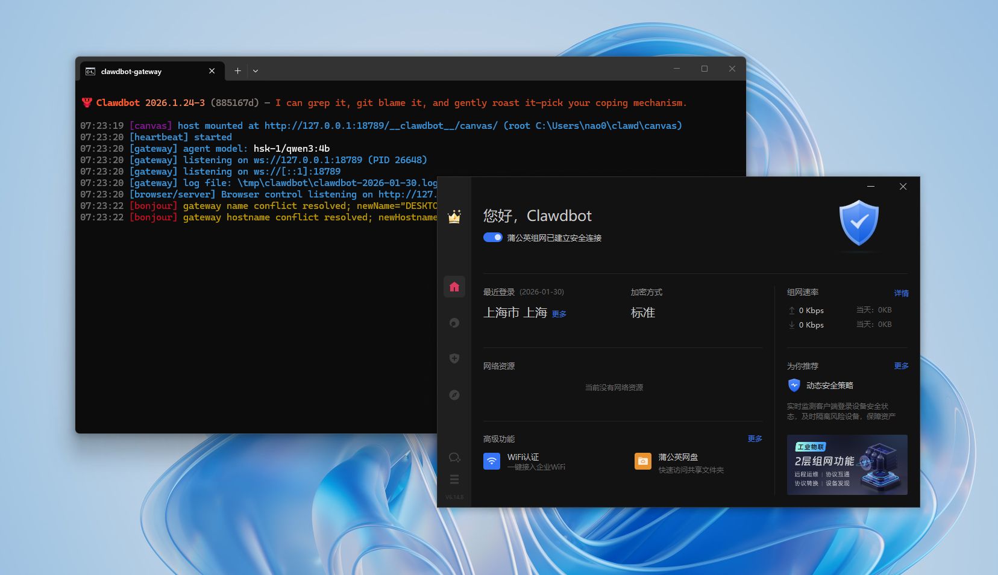Open the 动态安全策略 recommendation

821,385
